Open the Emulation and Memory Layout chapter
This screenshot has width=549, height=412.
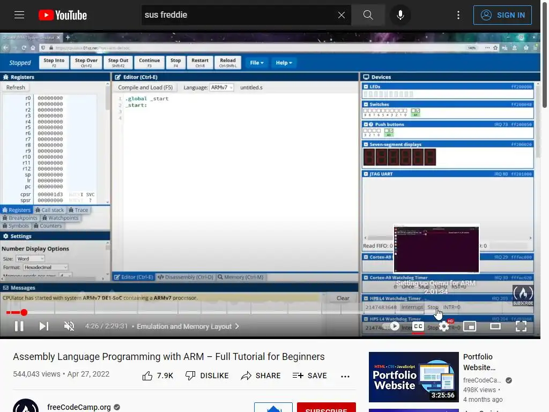(x=188, y=327)
